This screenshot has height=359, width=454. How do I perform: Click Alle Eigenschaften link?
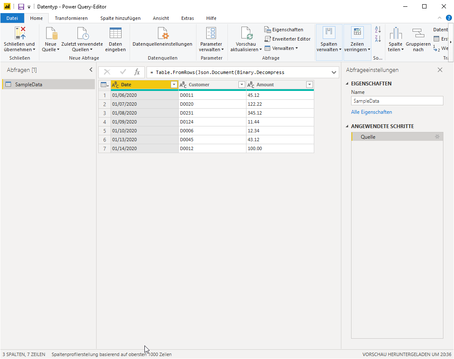[x=371, y=112]
